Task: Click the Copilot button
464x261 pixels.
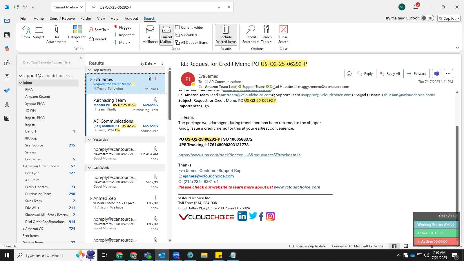Action: tap(449, 18)
